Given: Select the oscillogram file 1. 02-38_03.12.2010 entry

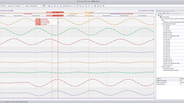Looking at the screenshot, I should (174, 19).
